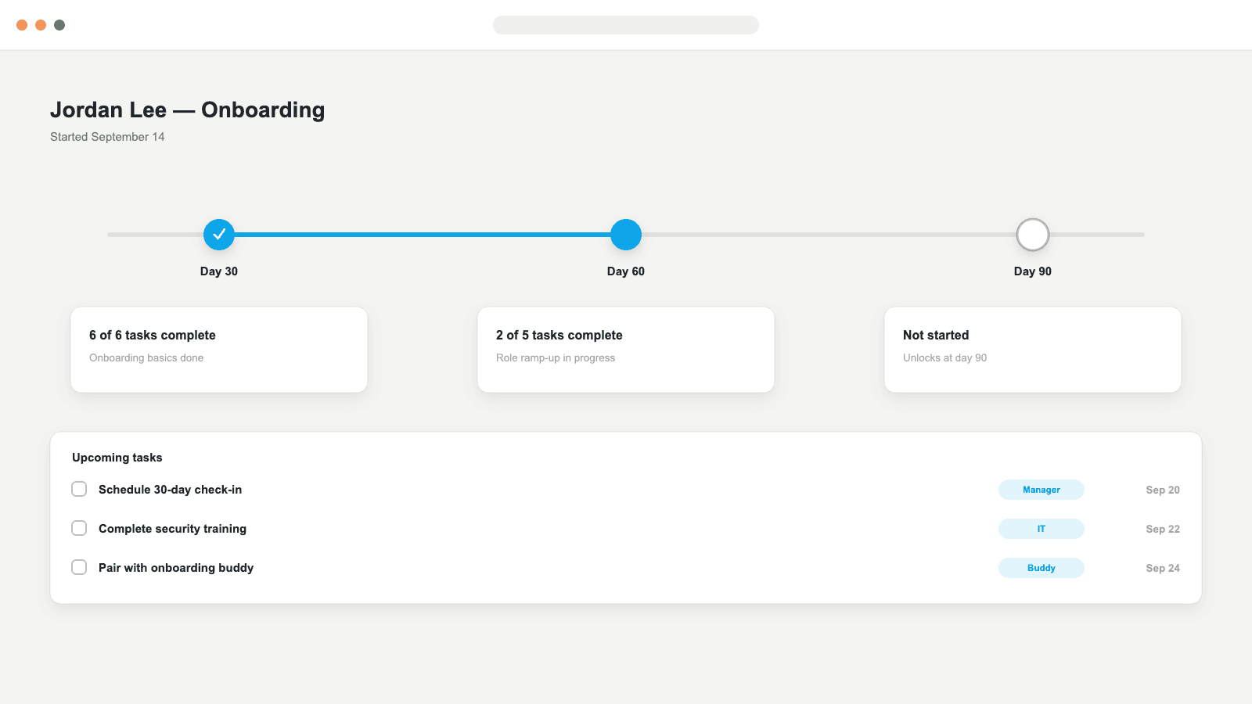The image size is (1252, 704).
Task: Tick the Complete security training checkbox
Action: pyautogui.click(x=79, y=528)
